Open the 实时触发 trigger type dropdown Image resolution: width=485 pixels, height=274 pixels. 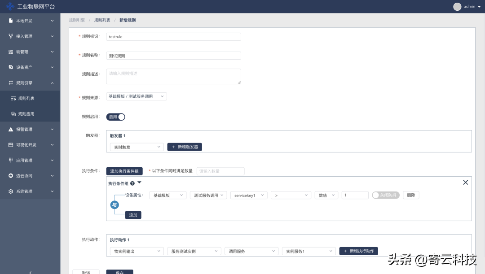[136, 147]
